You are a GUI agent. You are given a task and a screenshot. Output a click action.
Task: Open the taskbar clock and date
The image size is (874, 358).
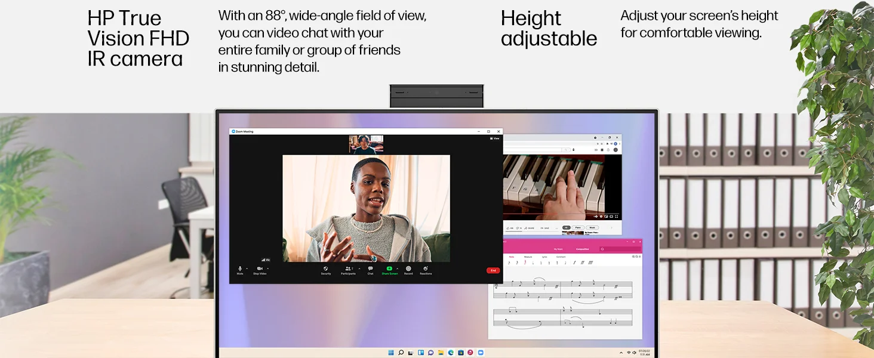(x=644, y=353)
